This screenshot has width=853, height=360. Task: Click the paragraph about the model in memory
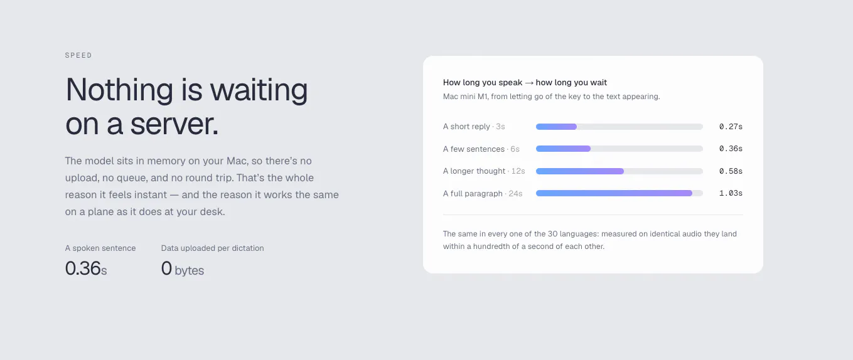click(x=202, y=186)
